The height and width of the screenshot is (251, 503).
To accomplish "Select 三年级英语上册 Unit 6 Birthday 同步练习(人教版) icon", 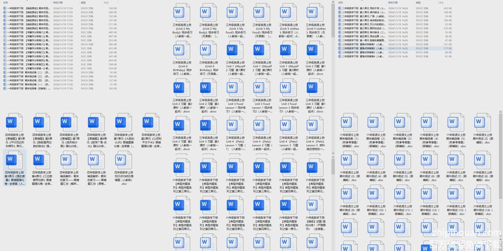I will coord(182,50).
